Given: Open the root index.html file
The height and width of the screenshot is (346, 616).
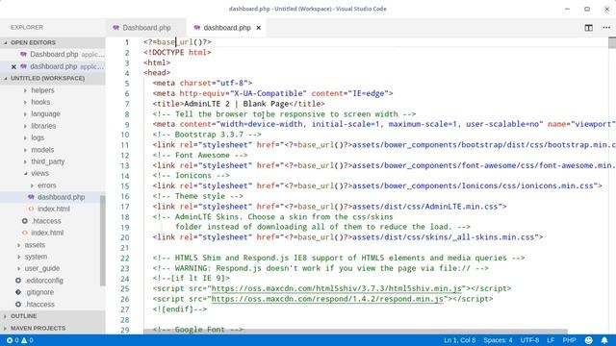Looking at the screenshot, I should tap(47, 233).
